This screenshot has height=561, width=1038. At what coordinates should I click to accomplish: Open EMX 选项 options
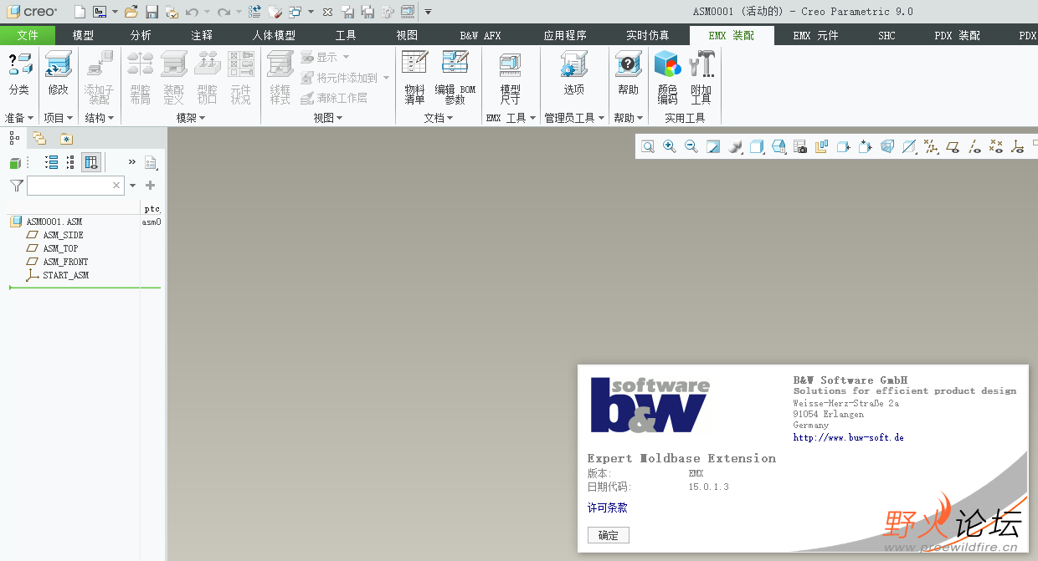pos(574,75)
